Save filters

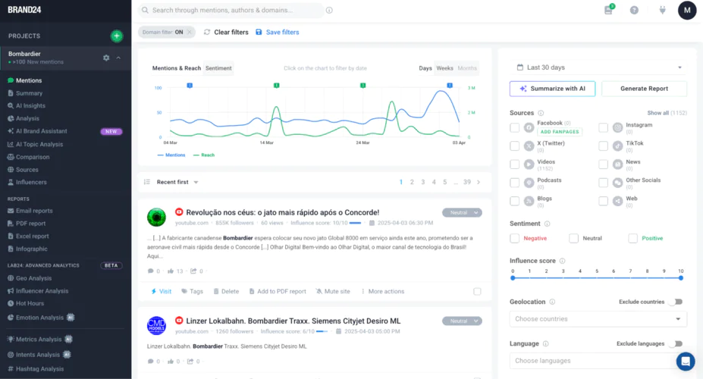(x=278, y=33)
